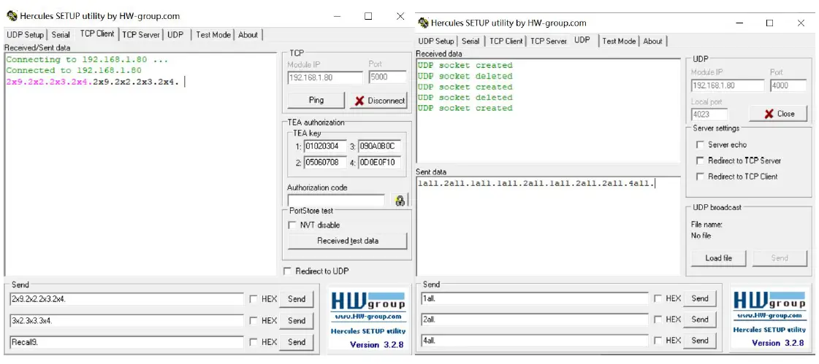Open About tab in right window
The image size is (819, 364).
point(653,41)
